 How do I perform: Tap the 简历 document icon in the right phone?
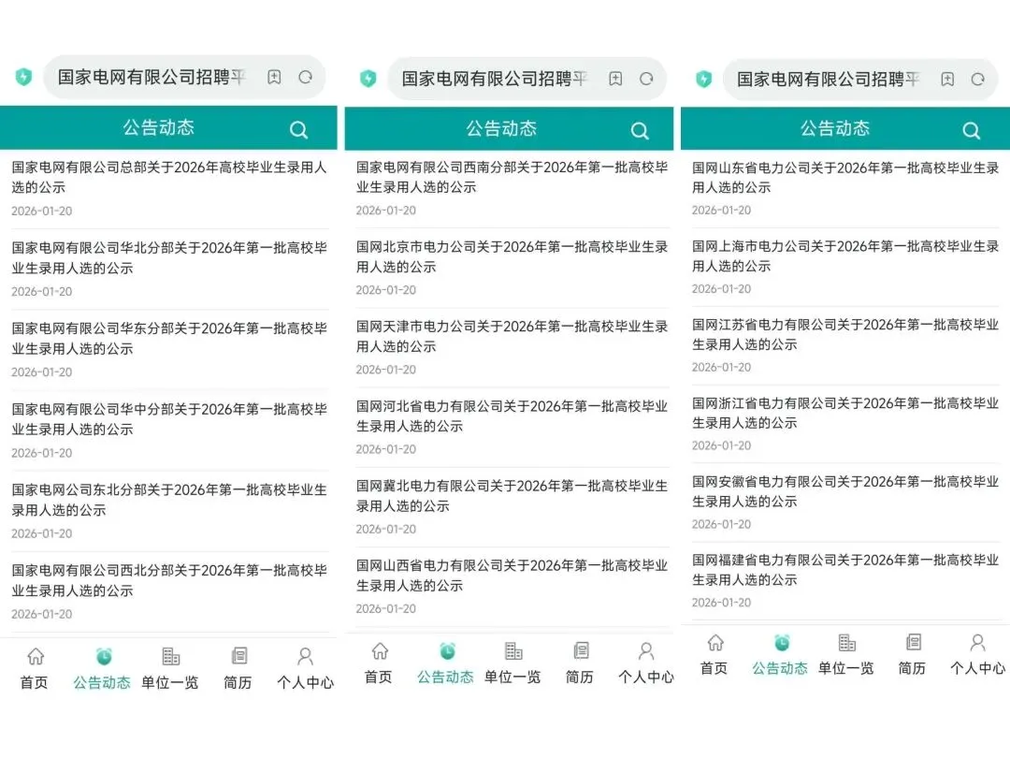coord(914,643)
